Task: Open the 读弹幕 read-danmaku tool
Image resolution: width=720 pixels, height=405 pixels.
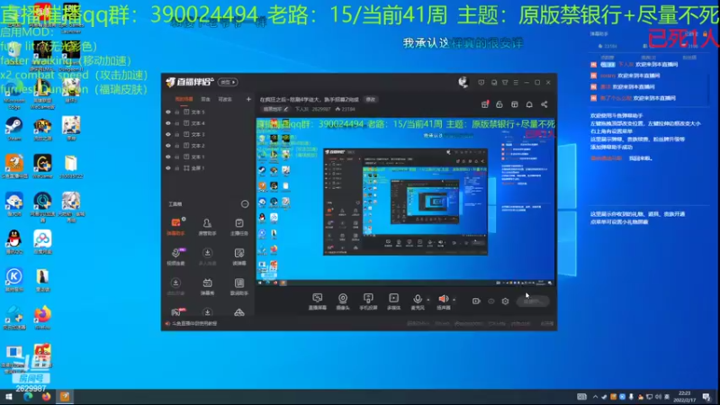Action: [239, 256]
